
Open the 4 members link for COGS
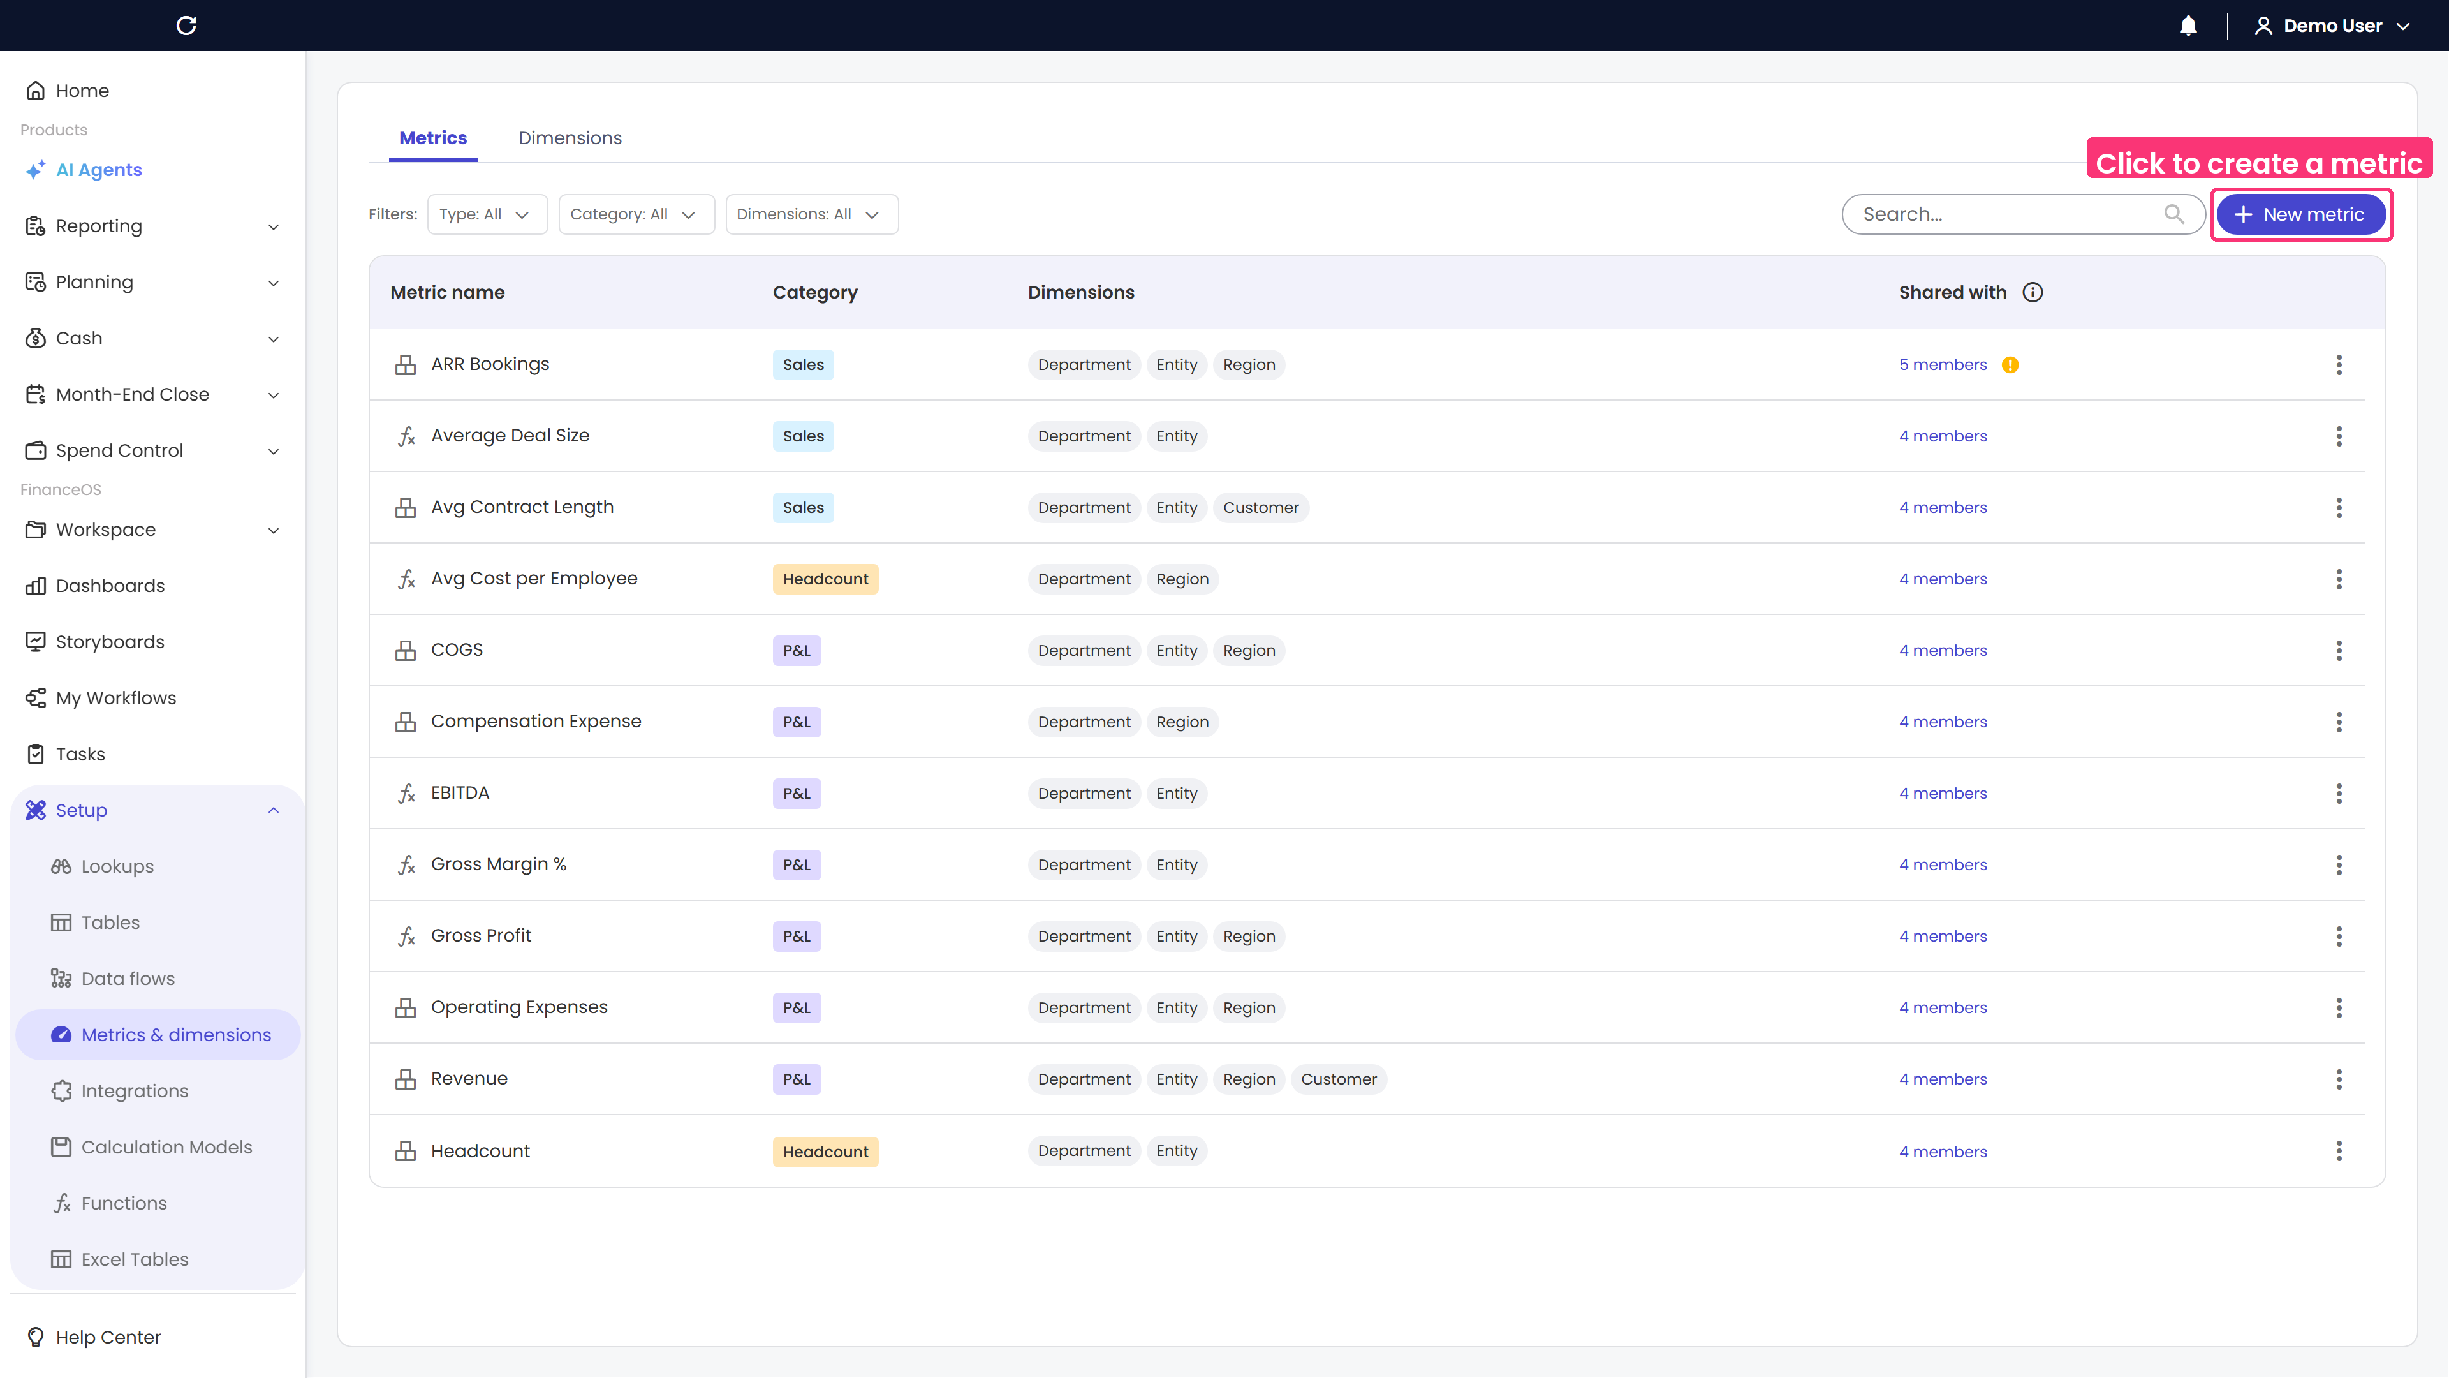[x=1942, y=651]
